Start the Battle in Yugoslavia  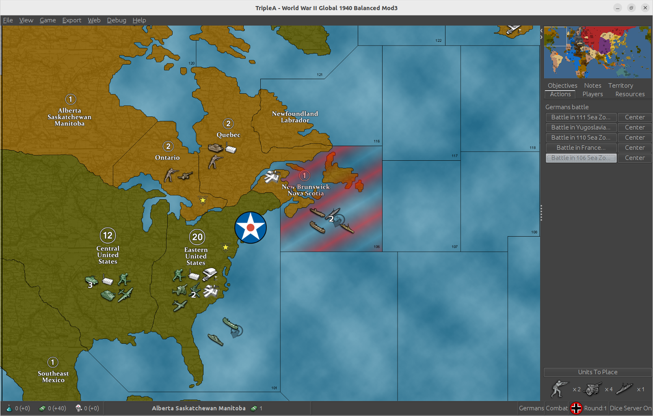click(581, 127)
